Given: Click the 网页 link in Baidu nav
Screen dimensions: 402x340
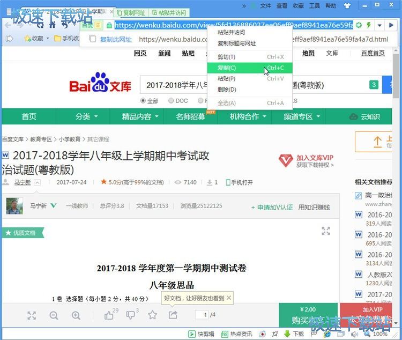Looking at the screenshot, I should 140,53.
